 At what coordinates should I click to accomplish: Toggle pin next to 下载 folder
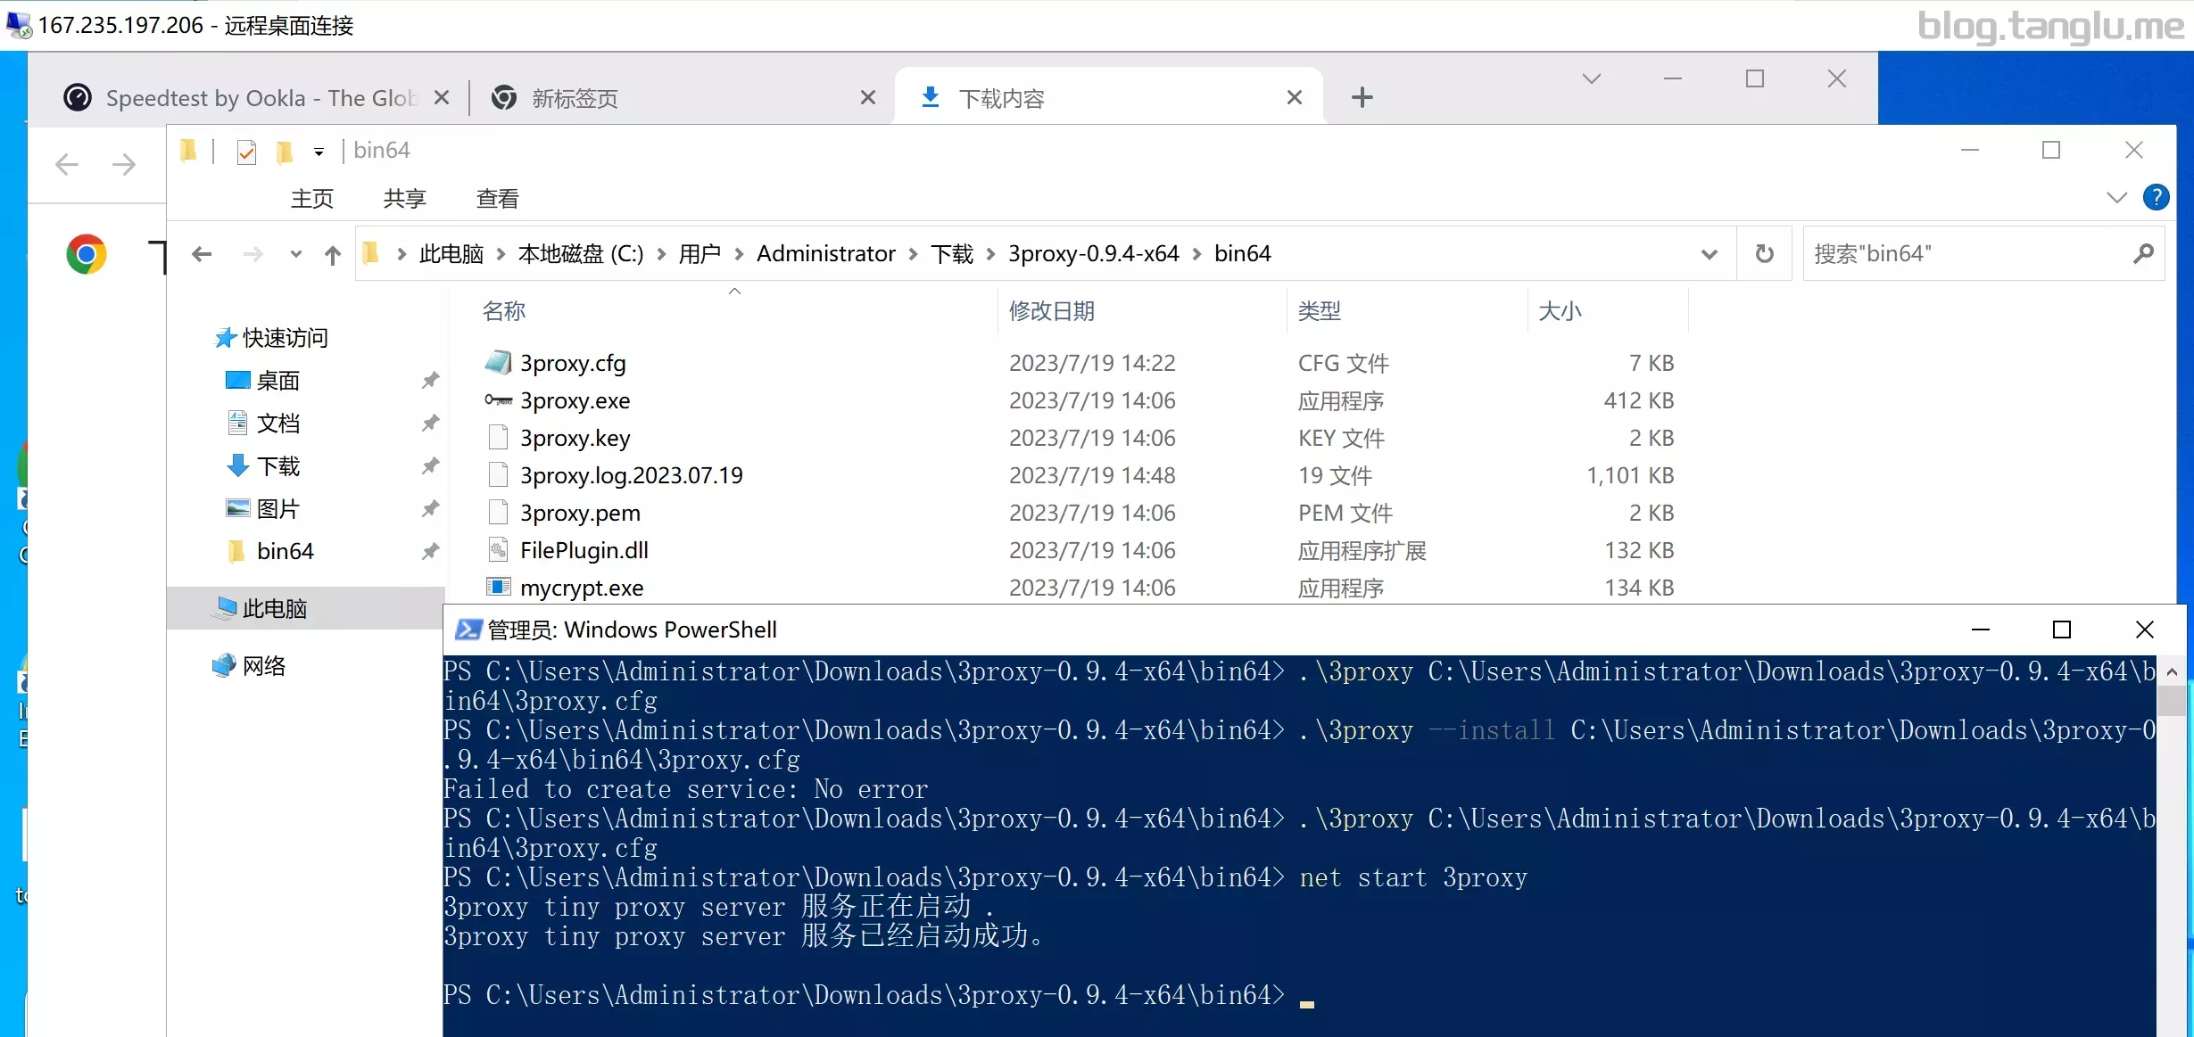430,465
